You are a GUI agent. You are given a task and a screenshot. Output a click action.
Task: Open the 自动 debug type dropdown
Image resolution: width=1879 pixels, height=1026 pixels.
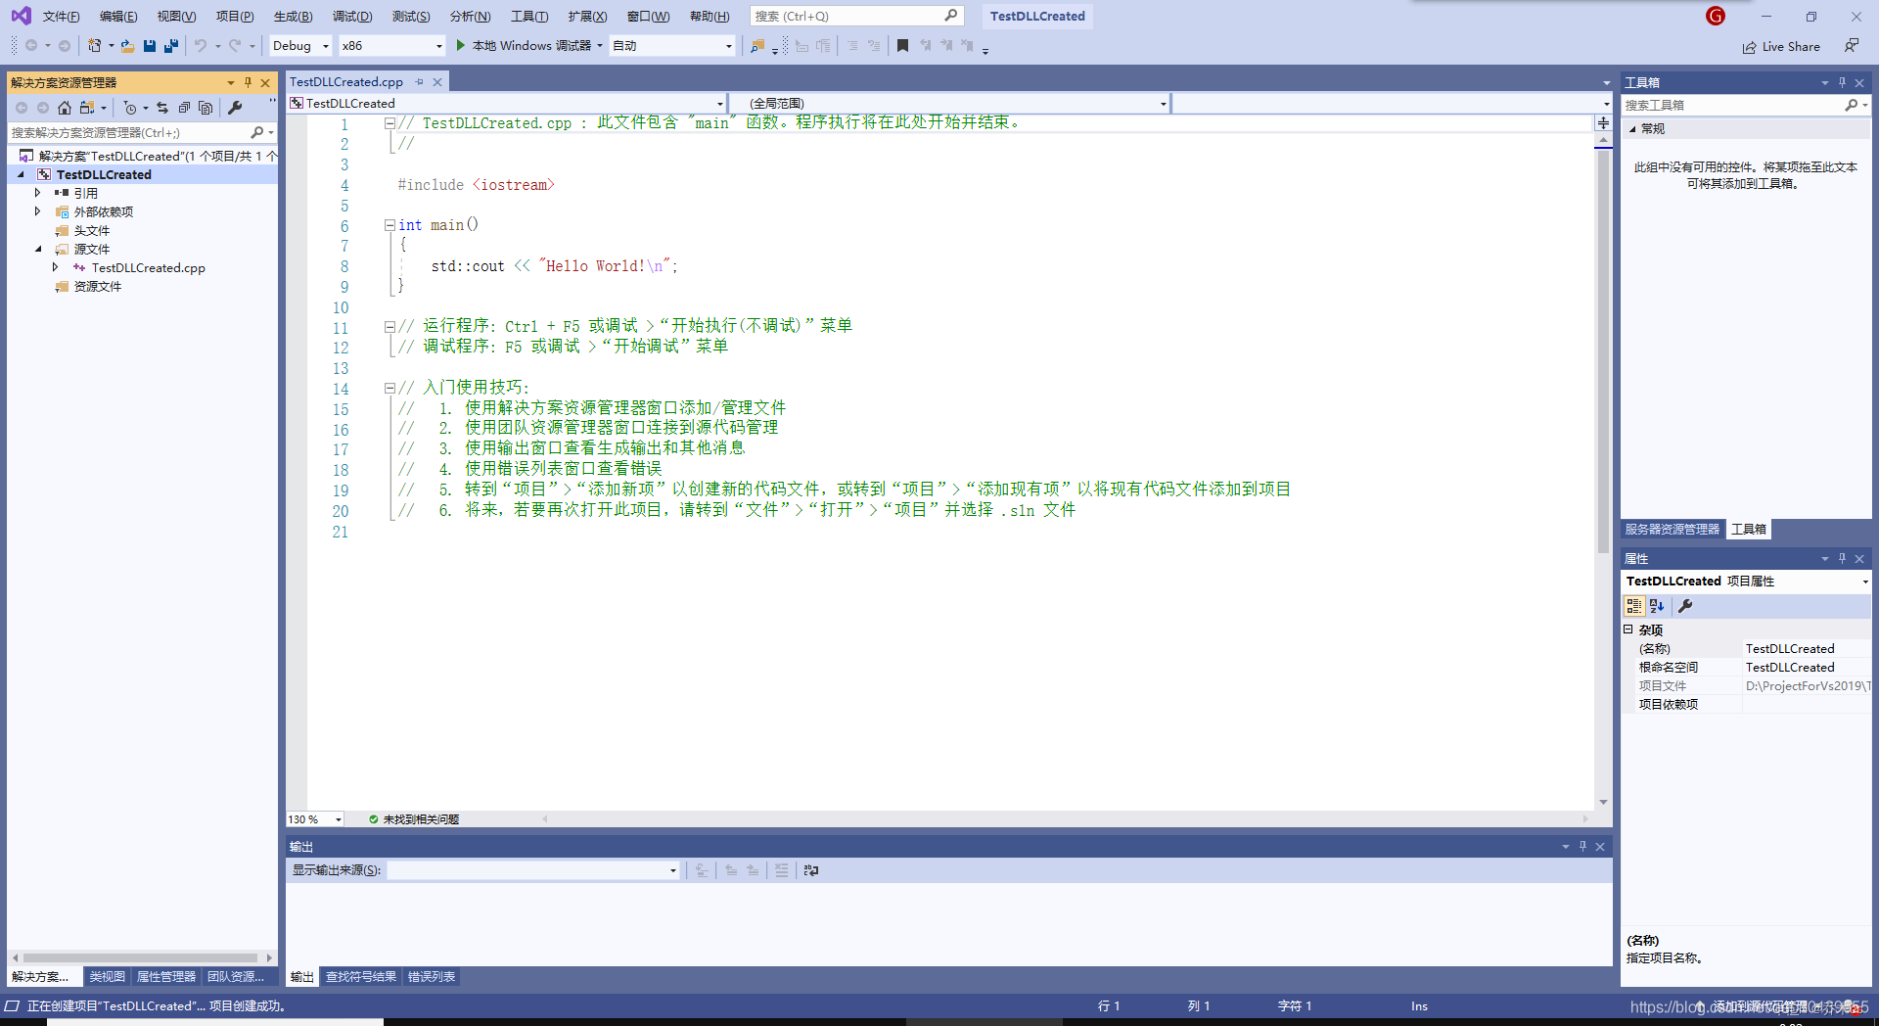(x=672, y=45)
